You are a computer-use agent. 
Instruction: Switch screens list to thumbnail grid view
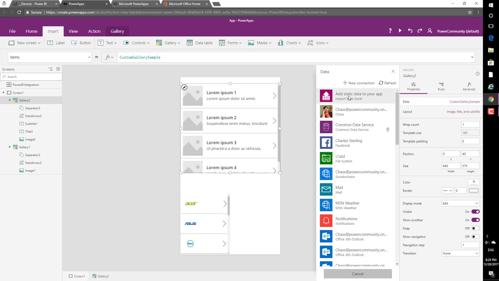(58, 69)
